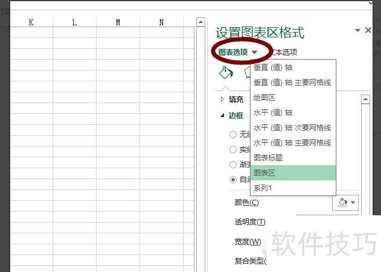Click the 宽度(W) label
Image resolution: width=381 pixels, height=272 pixels.
pos(248,241)
